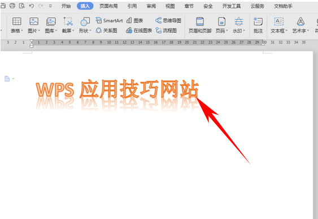Insert a 思维导图 mind map
The width and height of the screenshot is (318, 219).
[168, 20]
